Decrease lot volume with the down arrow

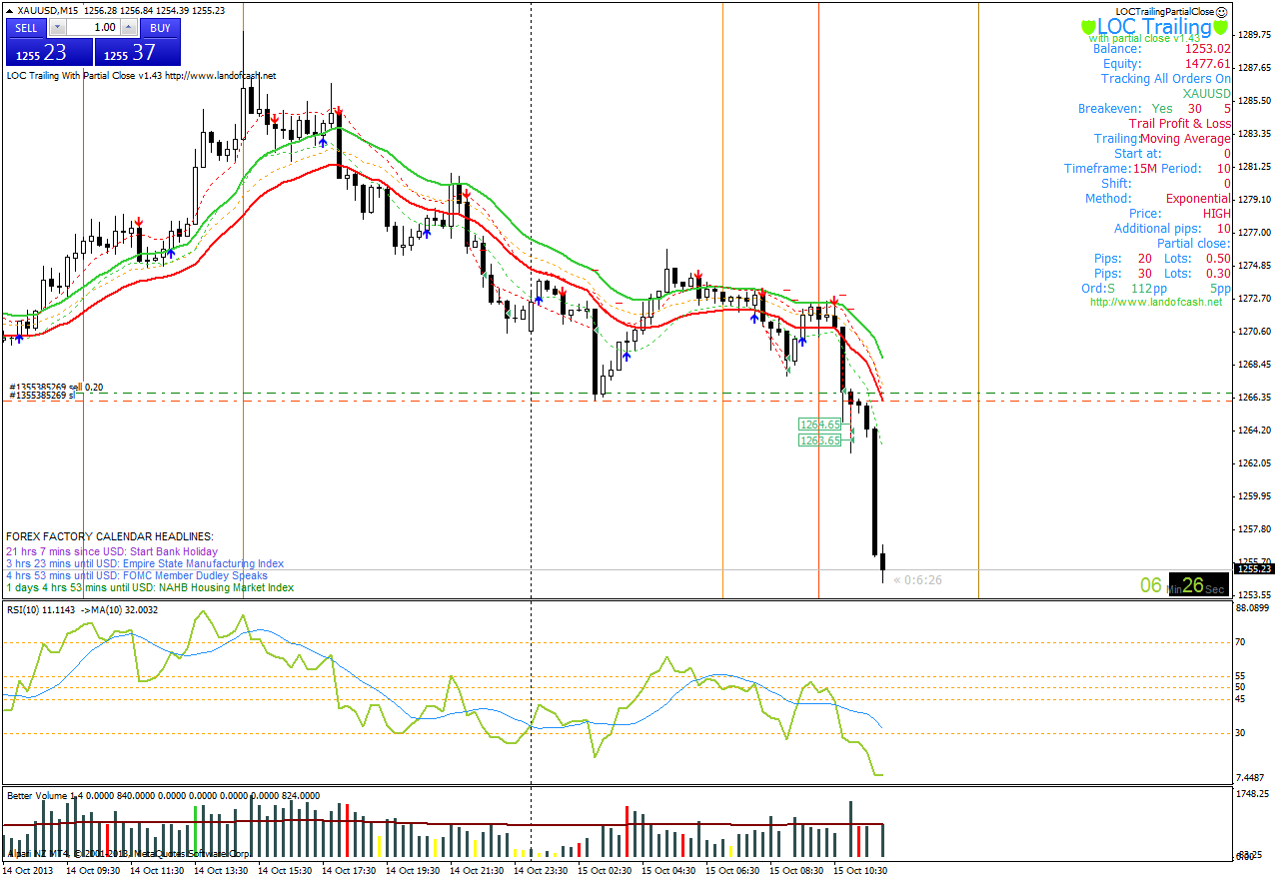[x=57, y=28]
